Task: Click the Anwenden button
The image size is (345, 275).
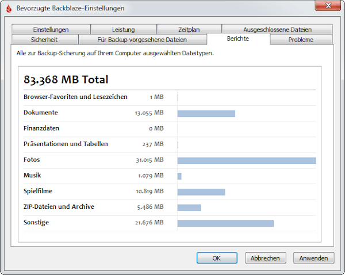Action: (313, 258)
